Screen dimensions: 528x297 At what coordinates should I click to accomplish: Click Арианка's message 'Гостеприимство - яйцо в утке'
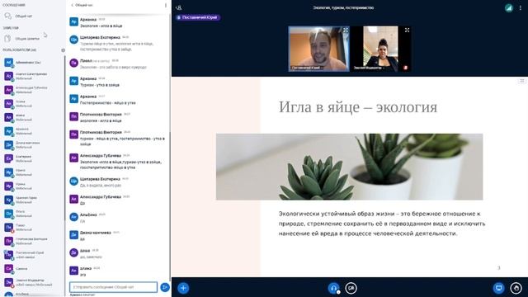[x=108, y=103]
